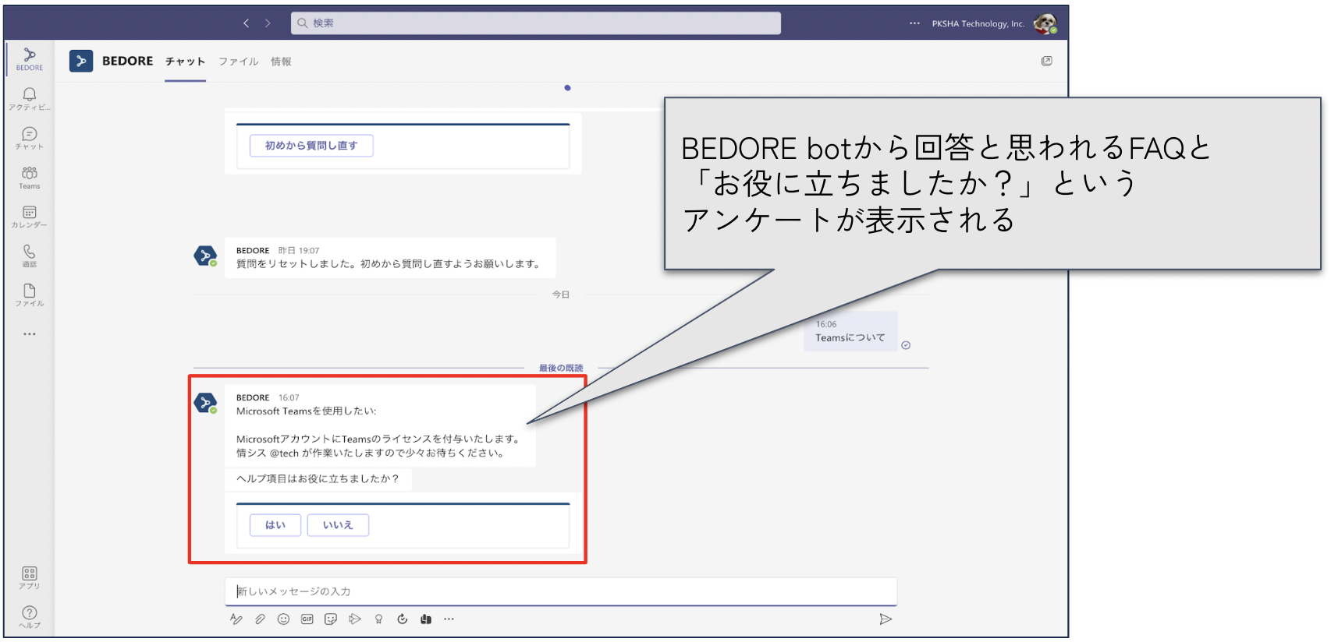Open the GIF picker

pos(307,619)
